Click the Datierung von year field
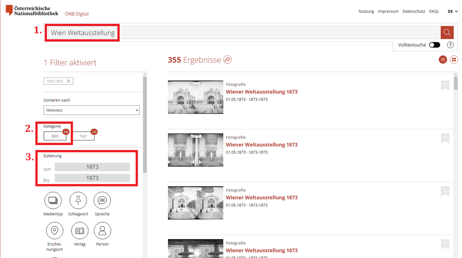 (x=92, y=167)
